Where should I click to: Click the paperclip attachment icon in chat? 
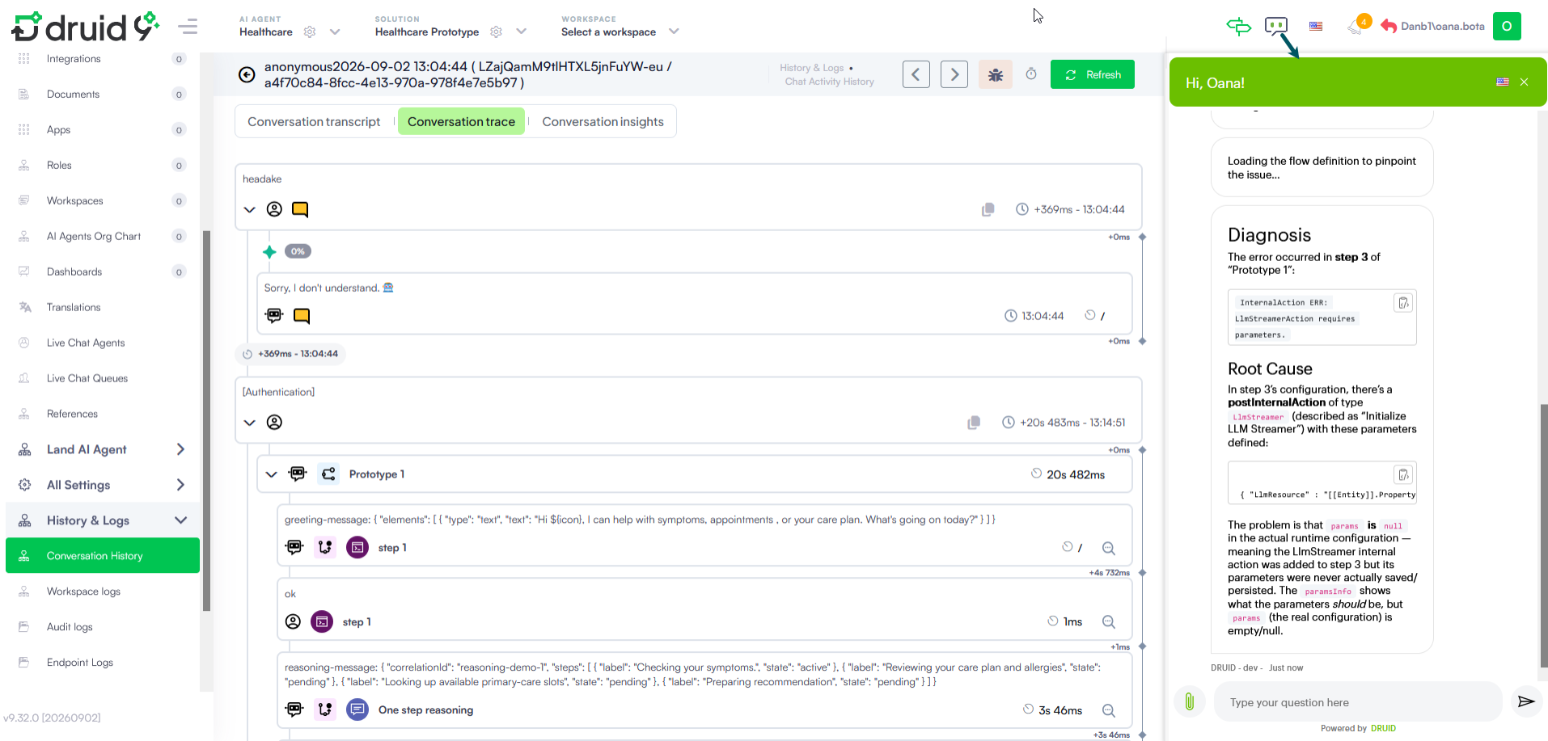1190,701
